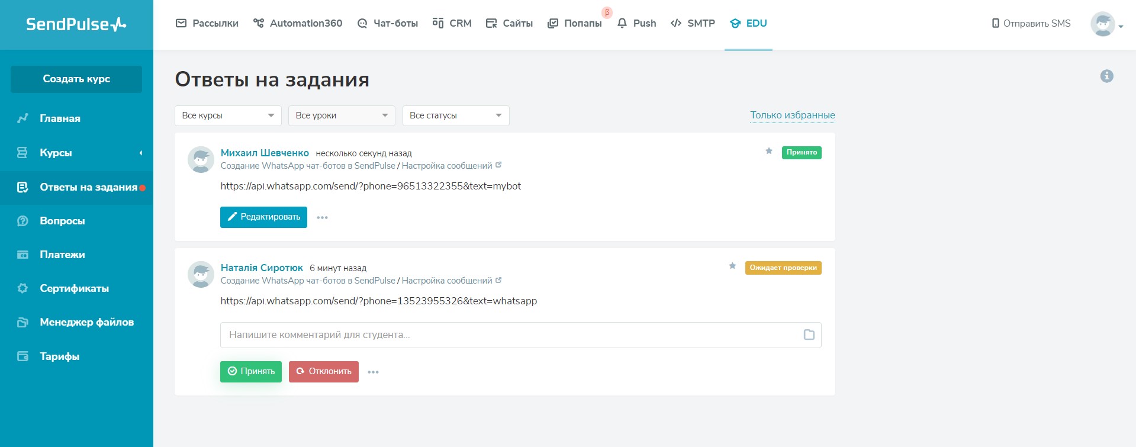Viewport: 1136px width, 447px height.
Task: Open Настройка сообщений lesson in Наталія's card
Action: click(447, 281)
